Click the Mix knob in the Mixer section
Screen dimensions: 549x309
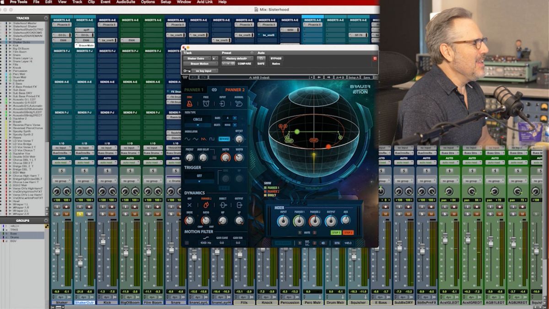(346, 220)
